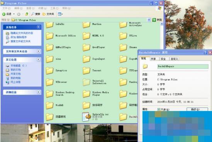
Task: Toggle the 只读 (read-only) checkbox
Action: (159, 109)
